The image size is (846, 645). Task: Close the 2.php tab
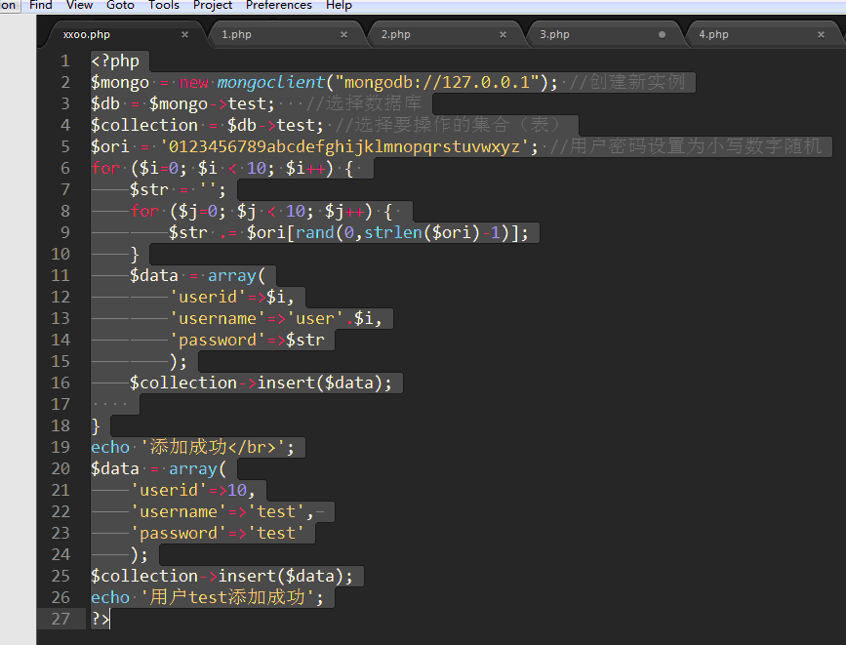click(504, 34)
